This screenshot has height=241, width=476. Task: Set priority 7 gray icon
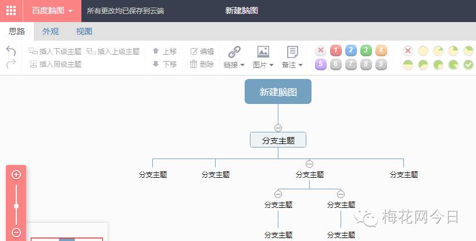click(351, 64)
